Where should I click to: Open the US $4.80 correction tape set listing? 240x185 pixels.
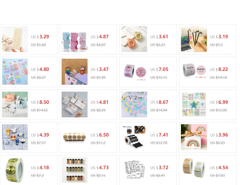[40, 69]
